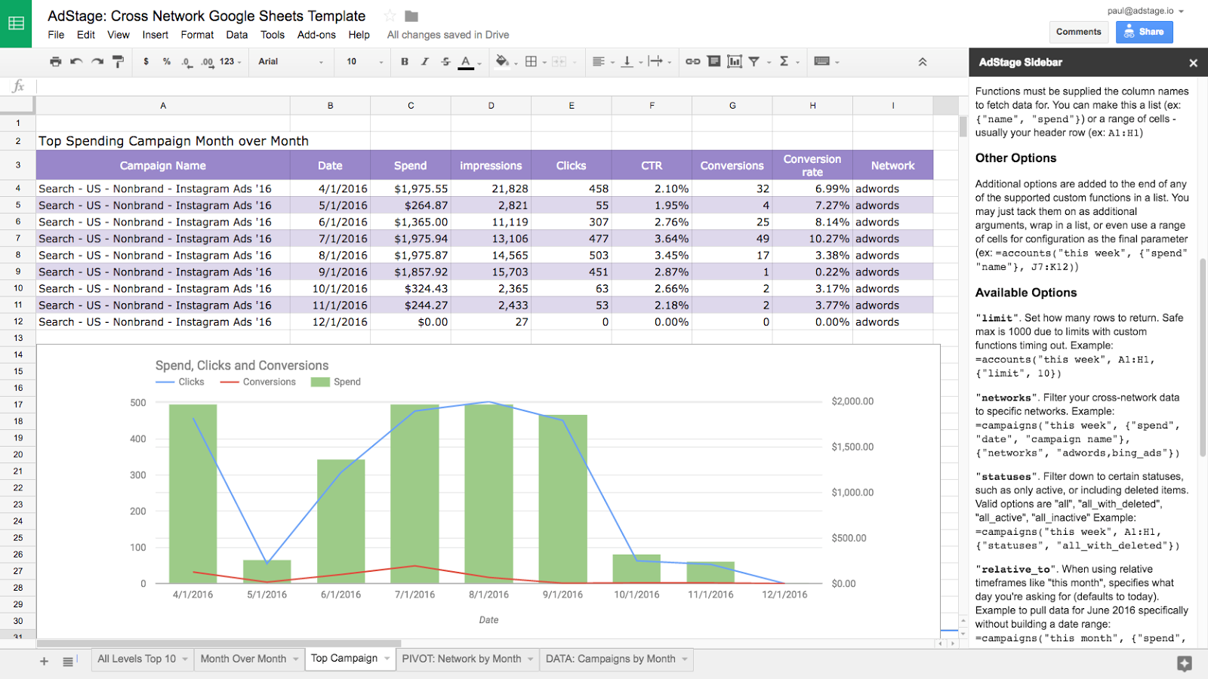Toggle bold formatting
The image size is (1208, 679).
tap(405, 62)
